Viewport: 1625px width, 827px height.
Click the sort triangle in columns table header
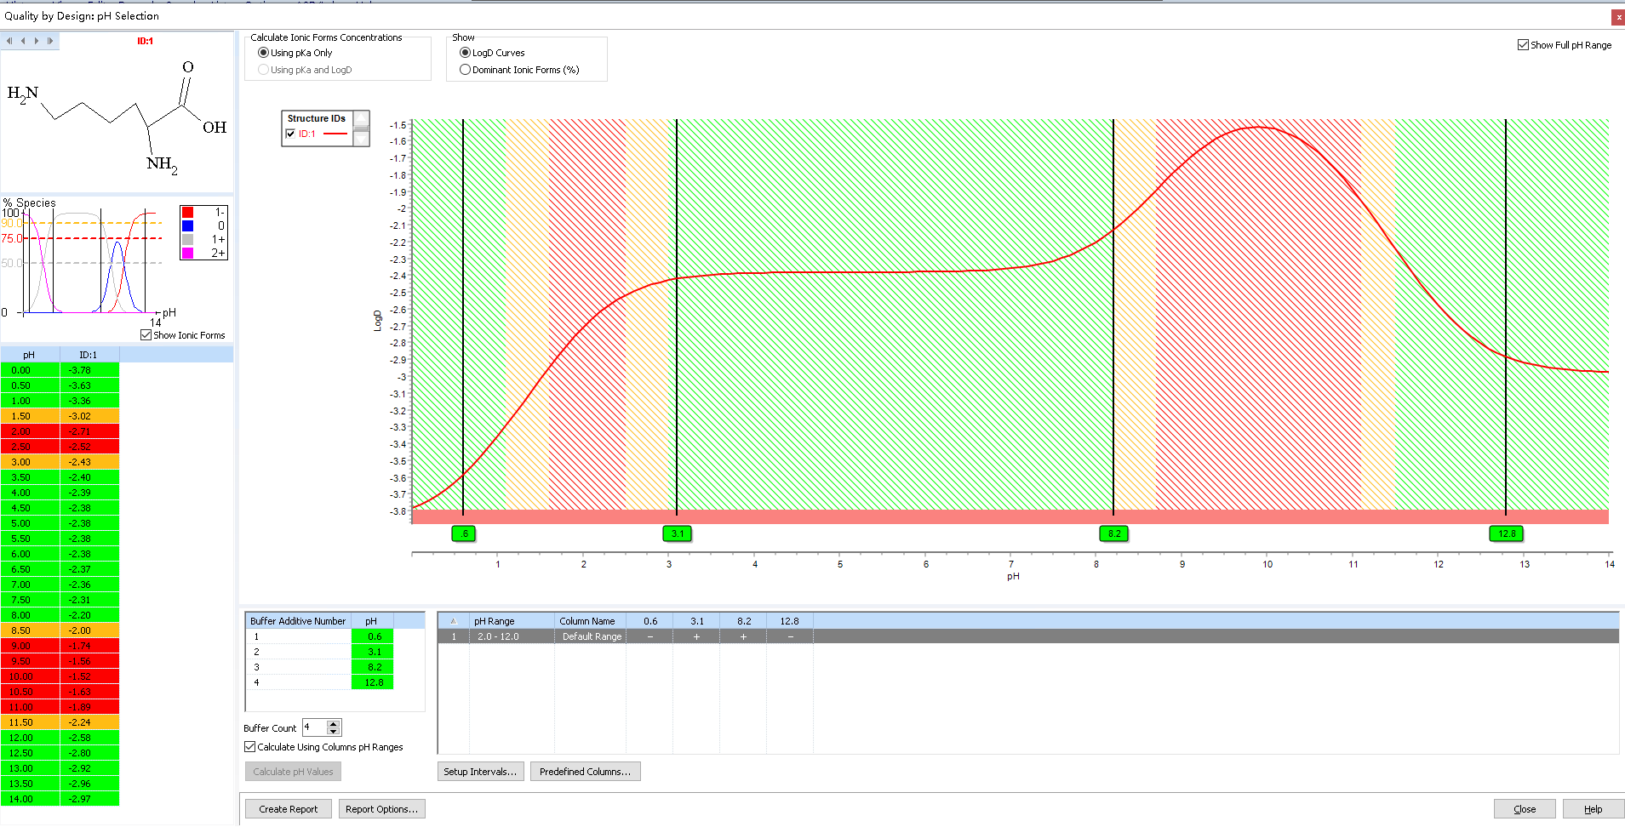pyautogui.click(x=453, y=621)
